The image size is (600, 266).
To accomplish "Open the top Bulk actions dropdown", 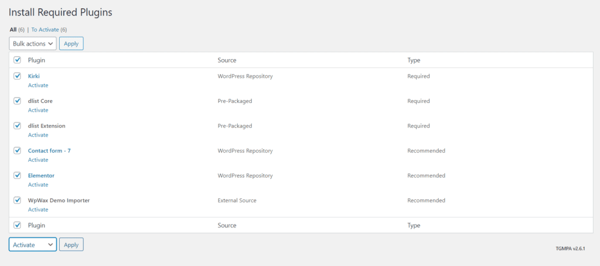I will [33, 43].
